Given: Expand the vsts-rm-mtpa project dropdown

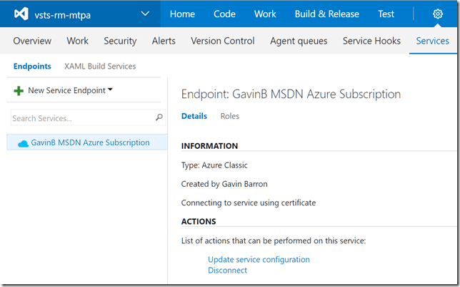Looking at the screenshot, I should tap(146, 14).
